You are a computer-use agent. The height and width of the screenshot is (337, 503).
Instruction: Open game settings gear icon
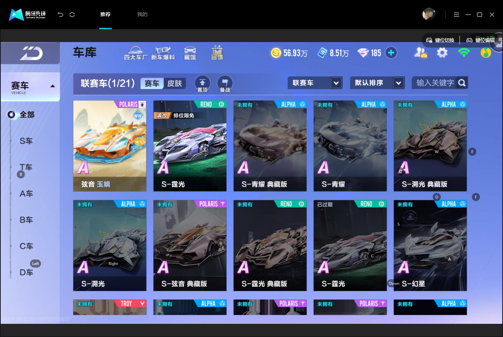[442, 53]
